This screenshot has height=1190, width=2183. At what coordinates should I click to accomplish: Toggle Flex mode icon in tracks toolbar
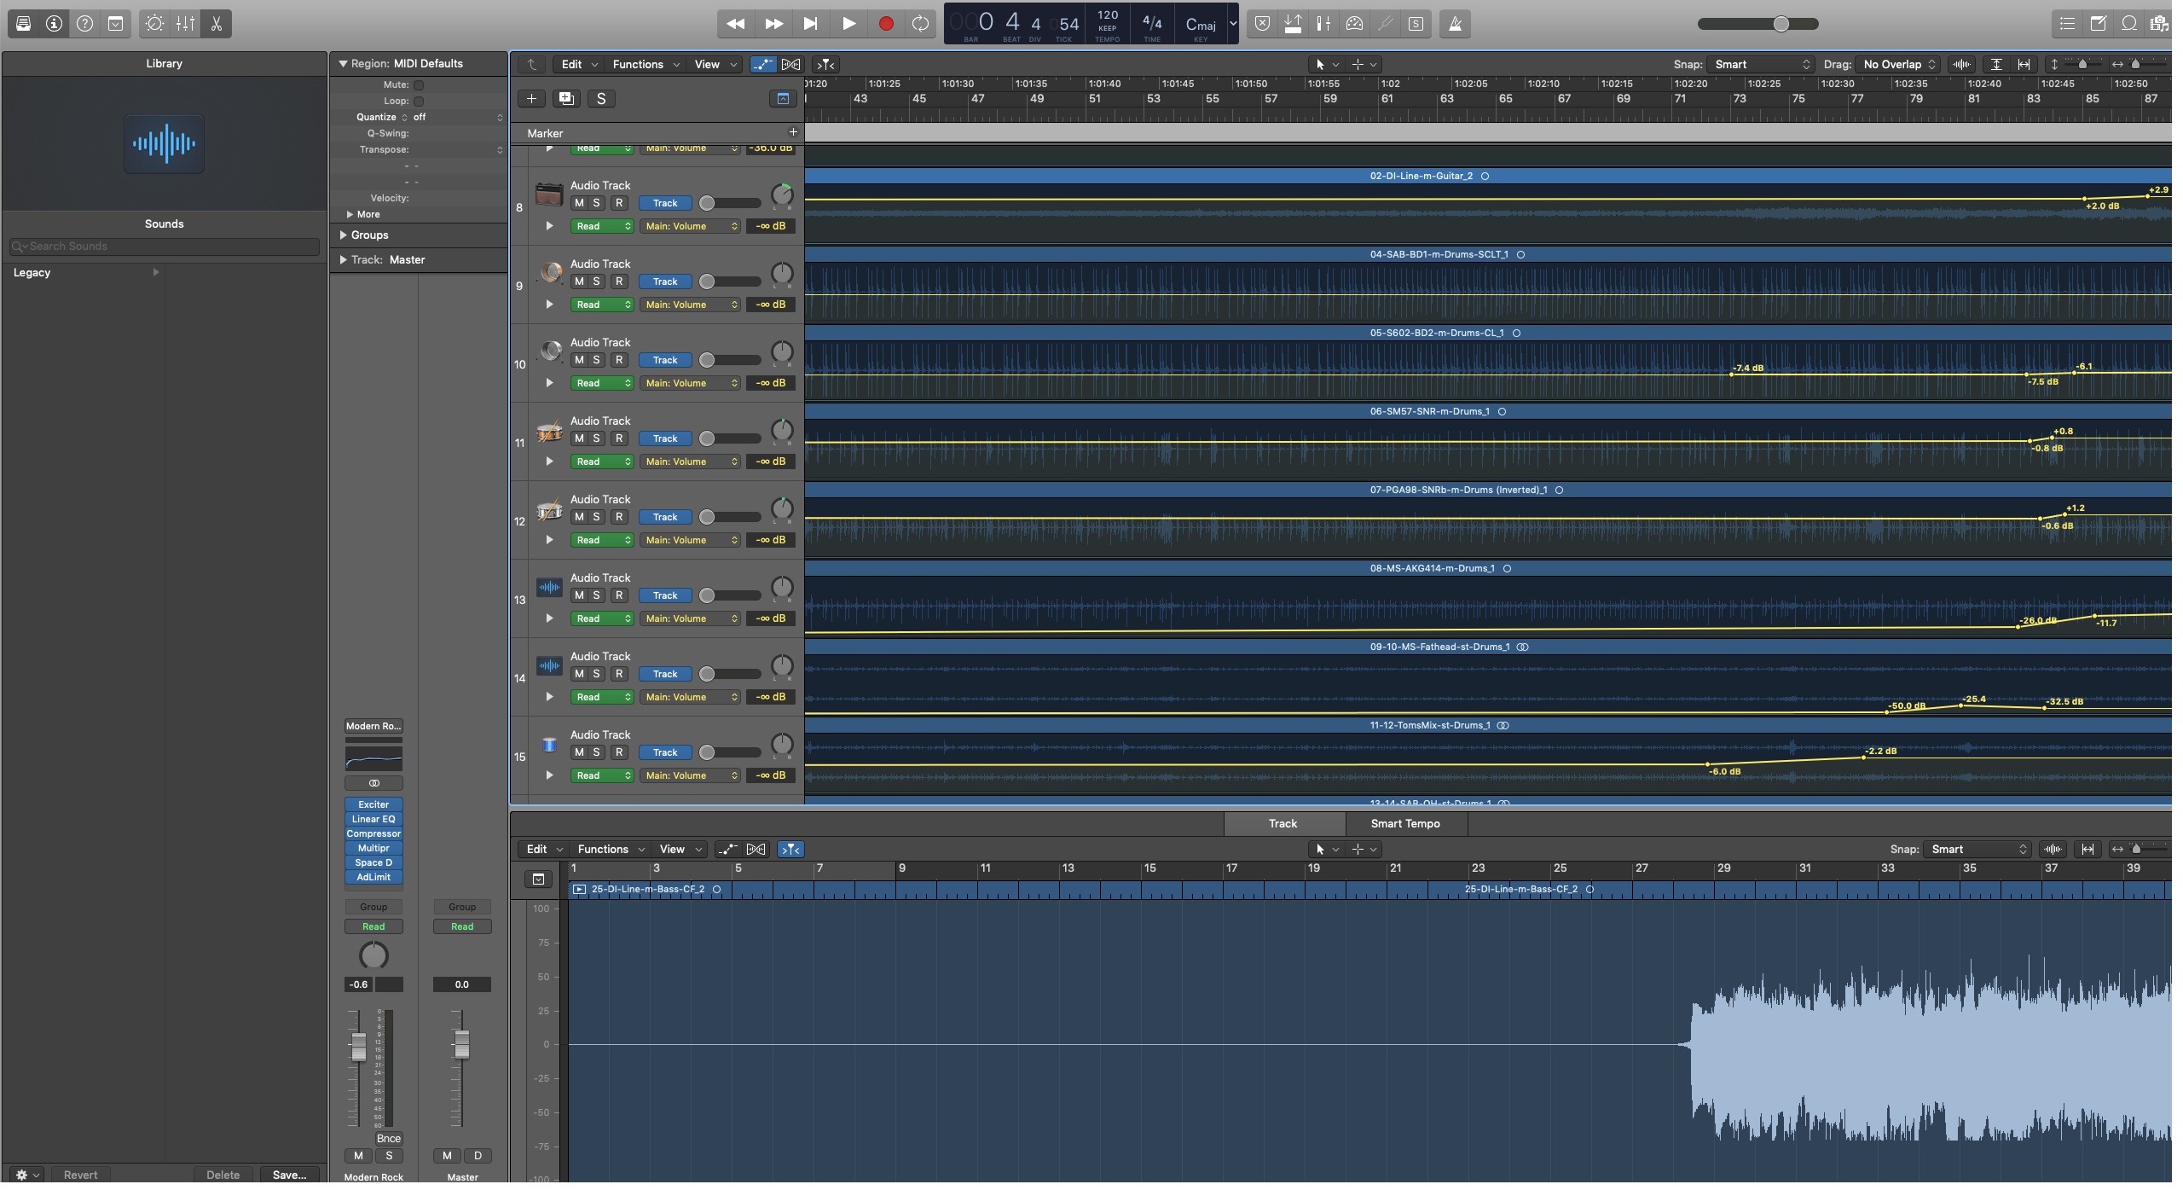tap(790, 64)
